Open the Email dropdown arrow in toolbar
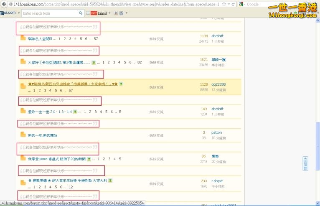The width and height of the screenshot is (320, 206). 109,13
